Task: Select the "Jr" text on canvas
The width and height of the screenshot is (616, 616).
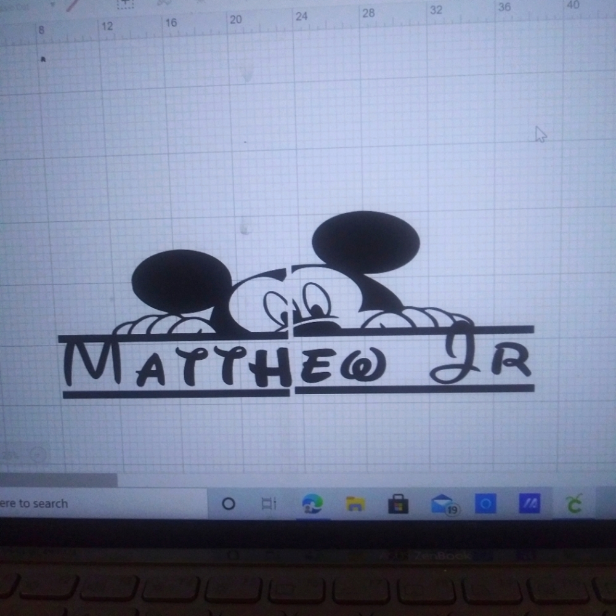Action: [480, 353]
